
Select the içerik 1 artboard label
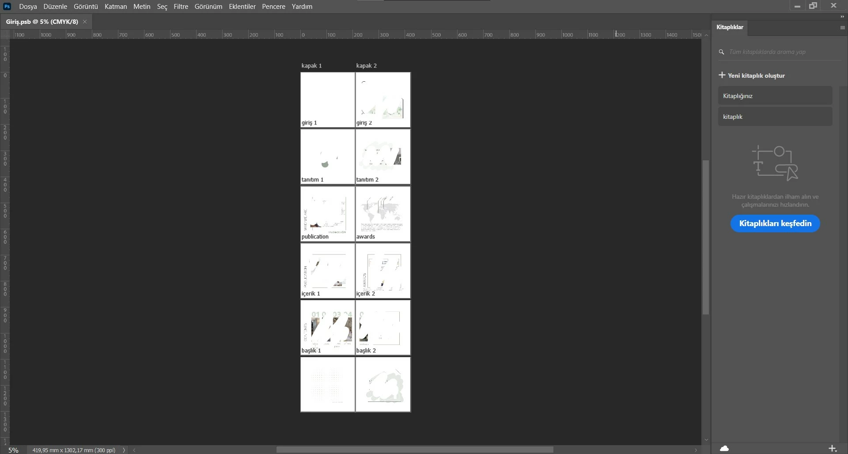[x=310, y=294]
